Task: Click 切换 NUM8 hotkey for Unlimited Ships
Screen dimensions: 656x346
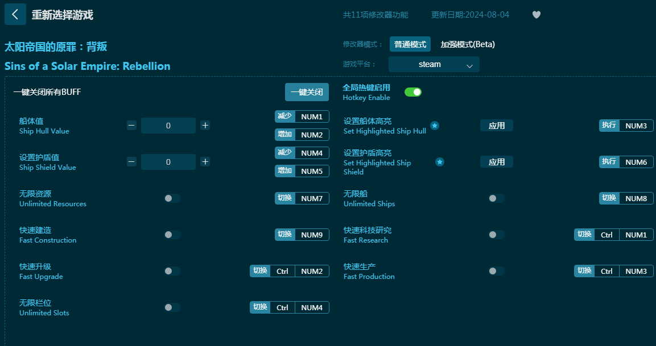Action: 626,198
